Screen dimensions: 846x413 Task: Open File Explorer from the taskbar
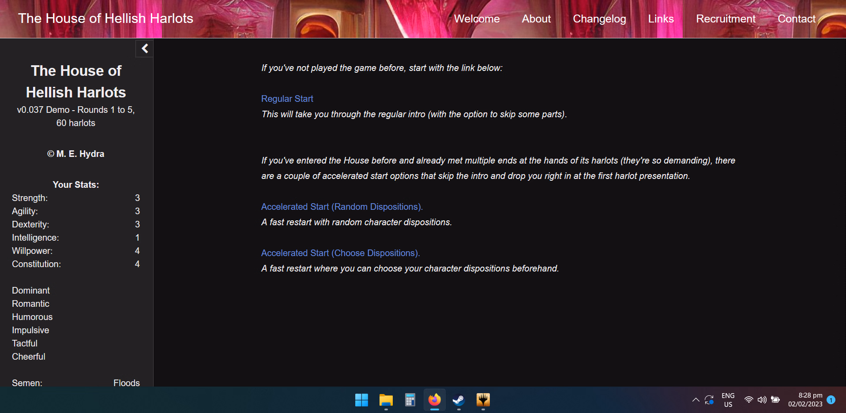386,400
